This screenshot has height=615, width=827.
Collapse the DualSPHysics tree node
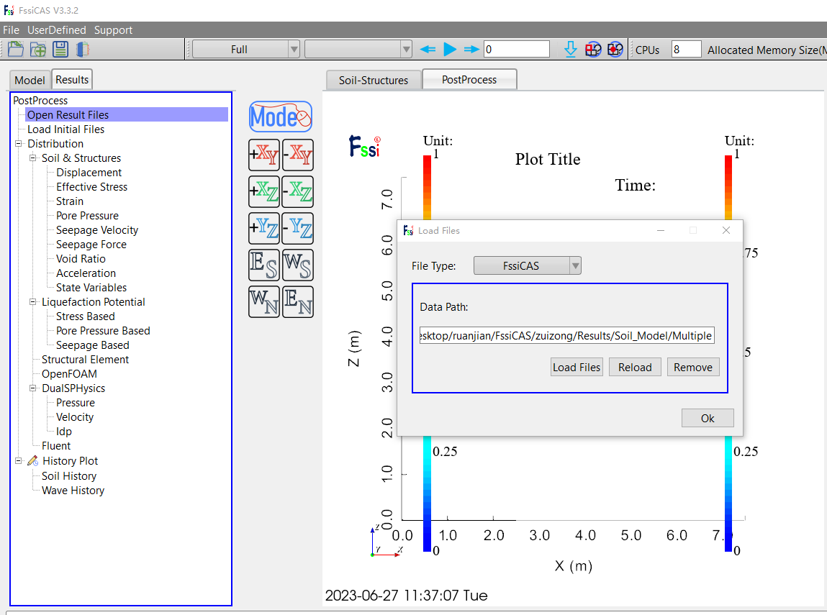click(32, 388)
